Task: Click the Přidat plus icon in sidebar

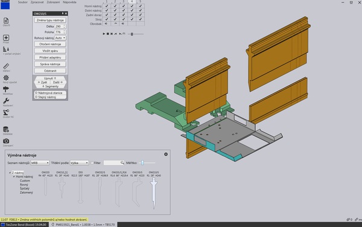Action: pyautogui.click(x=6, y=37)
